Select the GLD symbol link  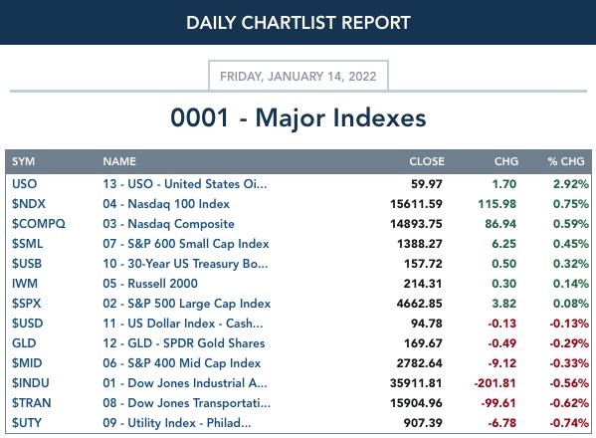pos(24,343)
